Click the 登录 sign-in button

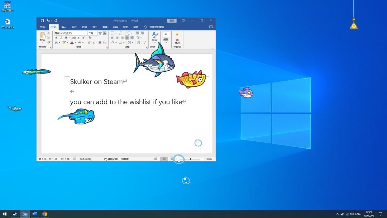tap(172, 21)
